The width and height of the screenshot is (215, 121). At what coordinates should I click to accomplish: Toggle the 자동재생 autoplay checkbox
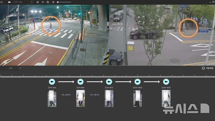[203, 68]
